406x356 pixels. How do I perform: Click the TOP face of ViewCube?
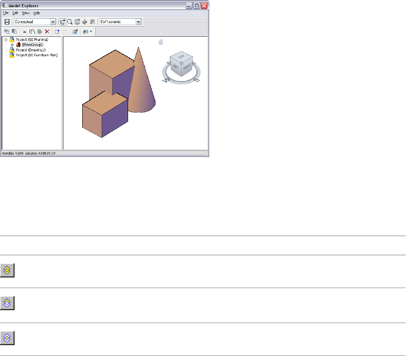click(x=181, y=56)
